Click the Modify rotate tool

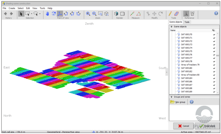coord(161,14)
